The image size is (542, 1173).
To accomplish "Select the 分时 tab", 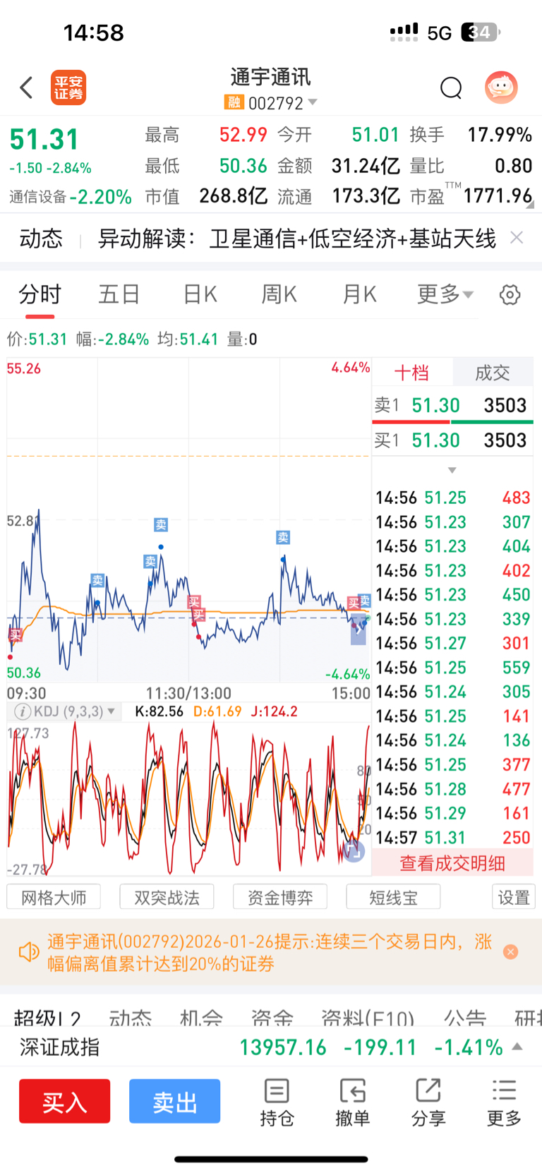I will pyautogui.click(x=40, y=294).
